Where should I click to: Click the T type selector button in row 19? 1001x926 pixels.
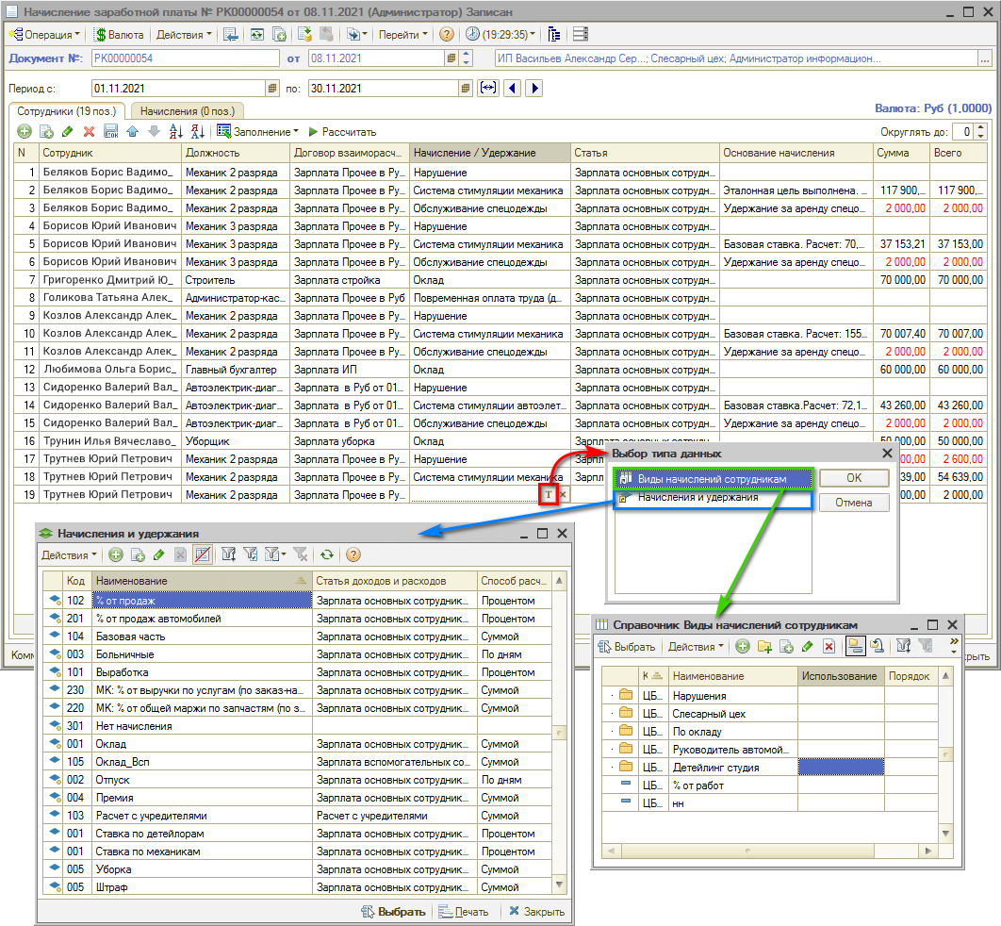[549, 495]
